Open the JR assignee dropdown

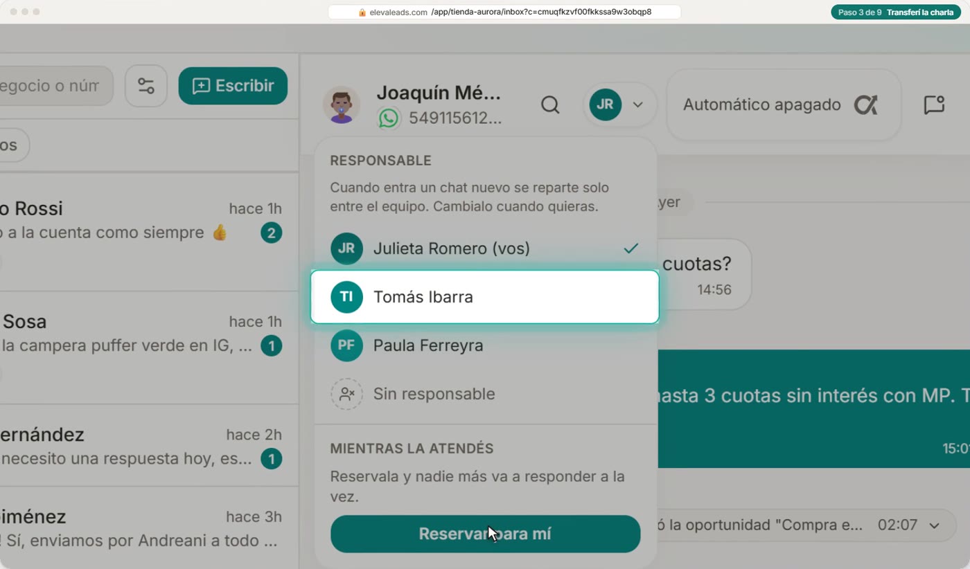(x=620, y=105)
